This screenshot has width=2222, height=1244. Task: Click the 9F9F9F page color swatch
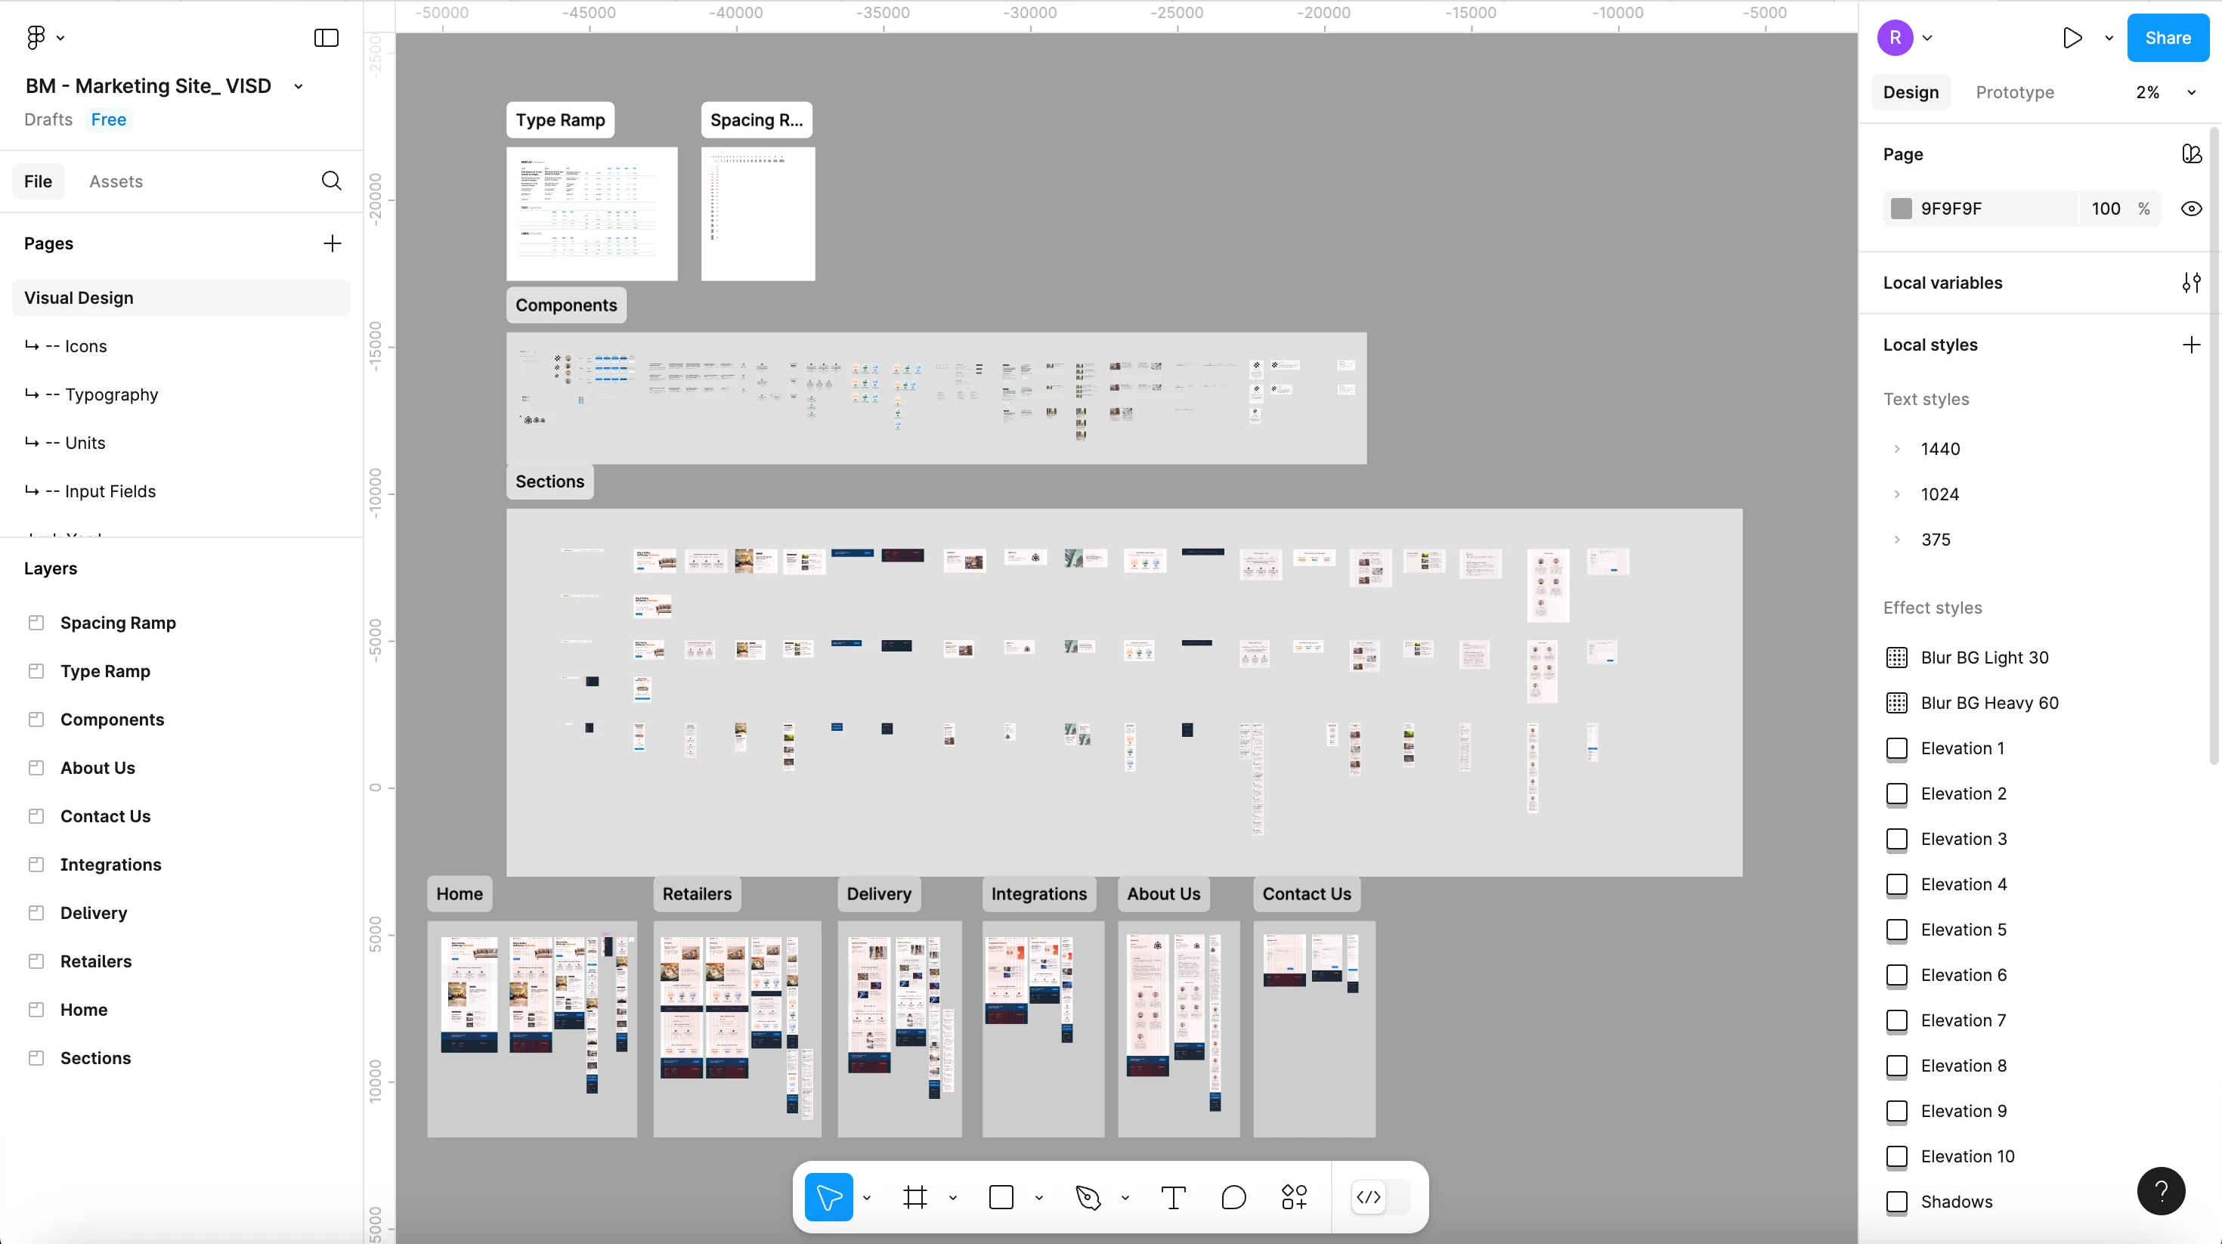[x=1901, y=209]
